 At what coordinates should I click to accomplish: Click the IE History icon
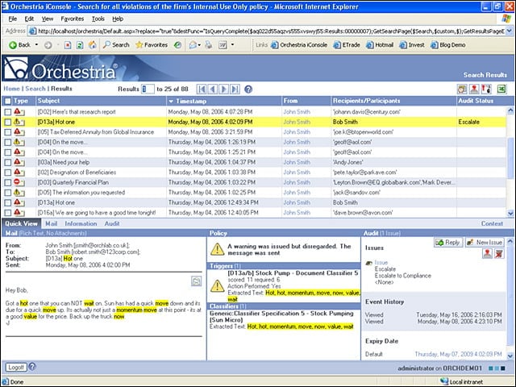[177, 45]
